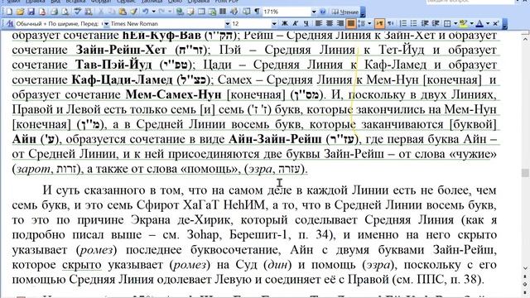Center the paragraph text
This screenshot has height=298, width=530.
(330, 23)
